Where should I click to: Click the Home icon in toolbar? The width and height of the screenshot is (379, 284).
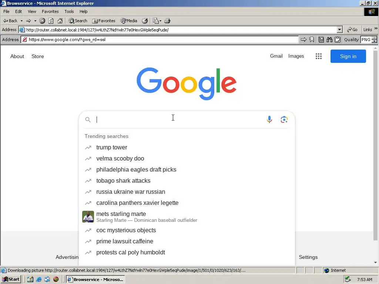pos(60,21)
